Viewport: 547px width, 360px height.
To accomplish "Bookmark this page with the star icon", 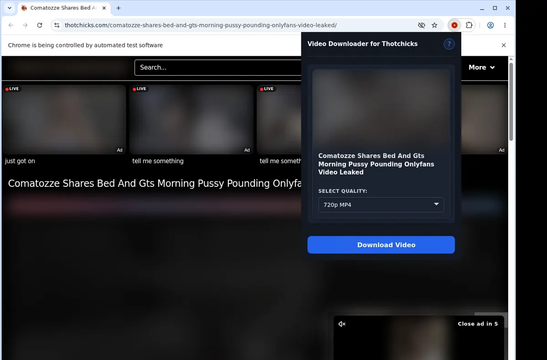I will coord(434,26).
